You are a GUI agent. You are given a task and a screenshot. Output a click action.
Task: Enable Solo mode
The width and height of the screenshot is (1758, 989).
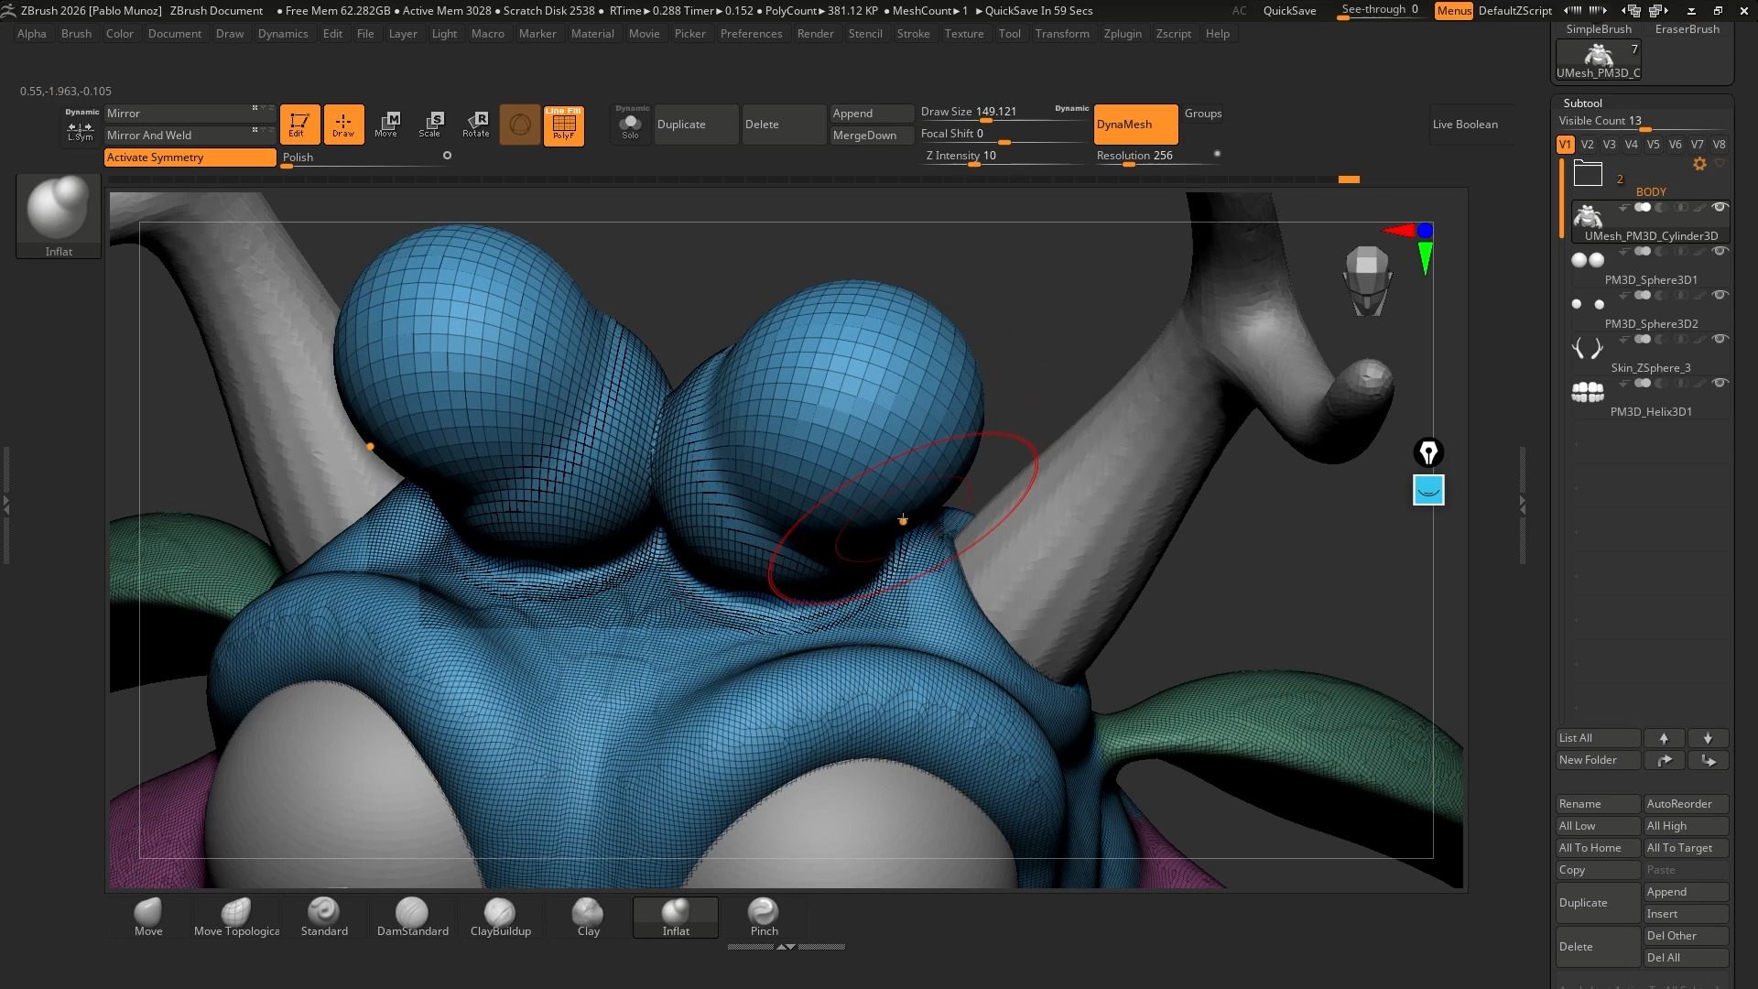coord(631,125)
